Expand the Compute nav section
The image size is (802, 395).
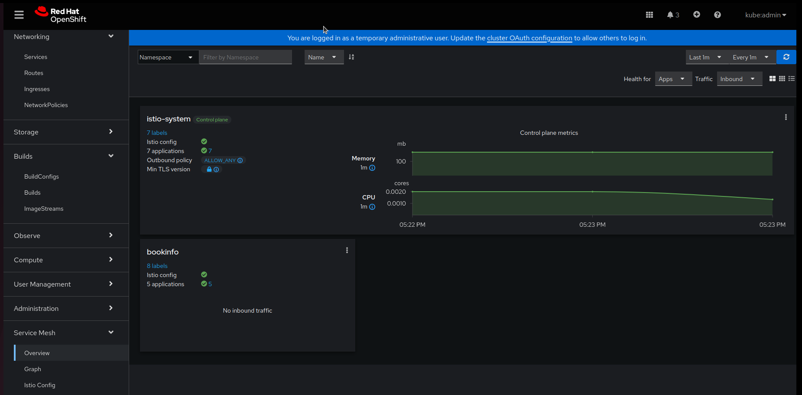click(x=66, y=260)
